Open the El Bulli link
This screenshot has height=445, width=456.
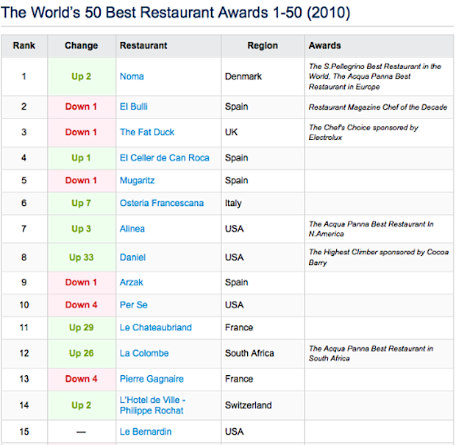[134, 107]
